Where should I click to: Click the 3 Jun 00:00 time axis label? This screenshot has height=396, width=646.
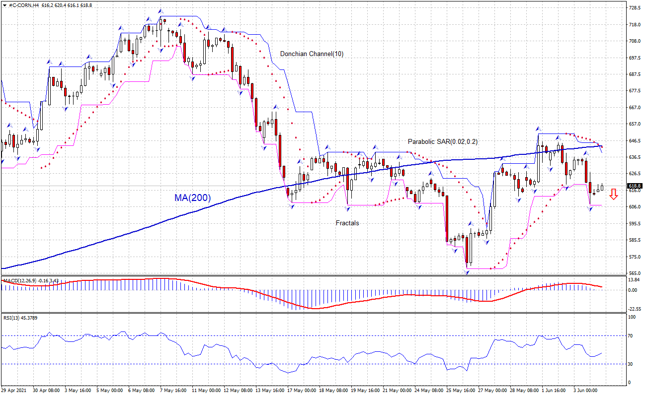coord(584,391)
